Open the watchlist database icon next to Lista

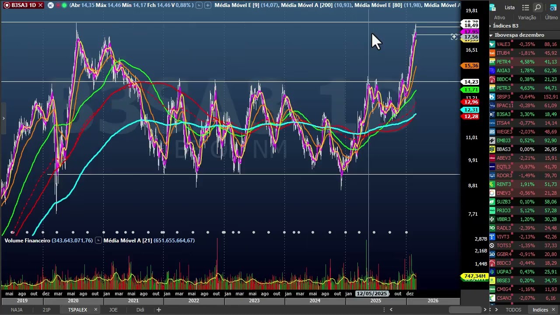[493, 7]
